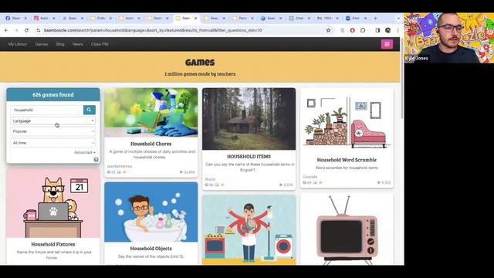The height and width of the screenshot is (278, 494).
Task: Open the extensions puzzle icon
Action: [x=363, y=30]
